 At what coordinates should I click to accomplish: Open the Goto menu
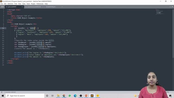pyautogui.click(x=24, y=4)
